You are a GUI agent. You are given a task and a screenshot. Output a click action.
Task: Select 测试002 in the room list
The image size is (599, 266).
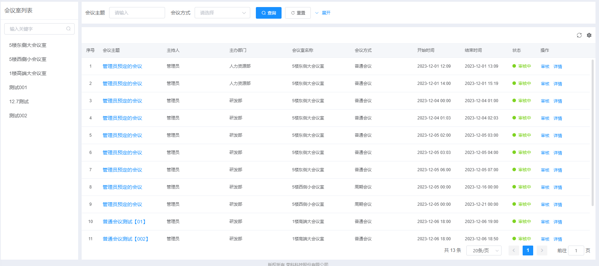(x=18, y=116)
